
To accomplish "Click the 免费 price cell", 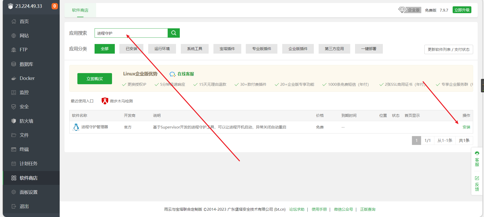I will (320, 127).
